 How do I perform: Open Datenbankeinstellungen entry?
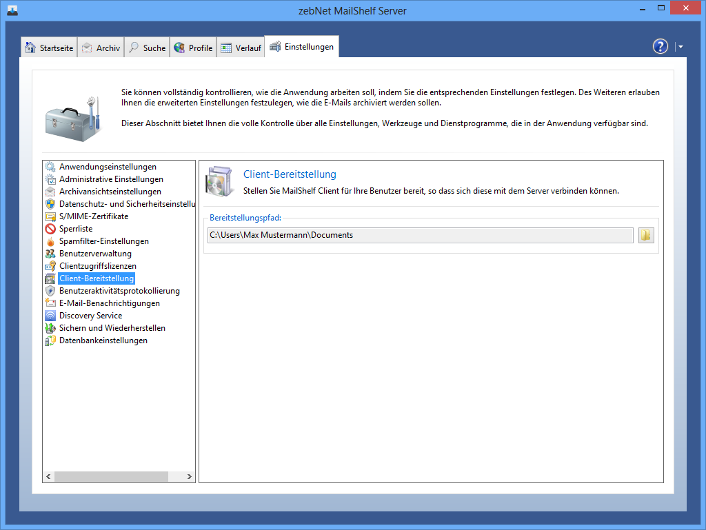[103, 340]
